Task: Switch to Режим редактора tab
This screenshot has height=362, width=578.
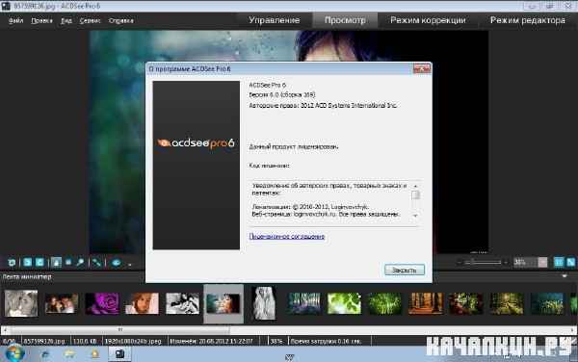Action: tap(528, 20)
